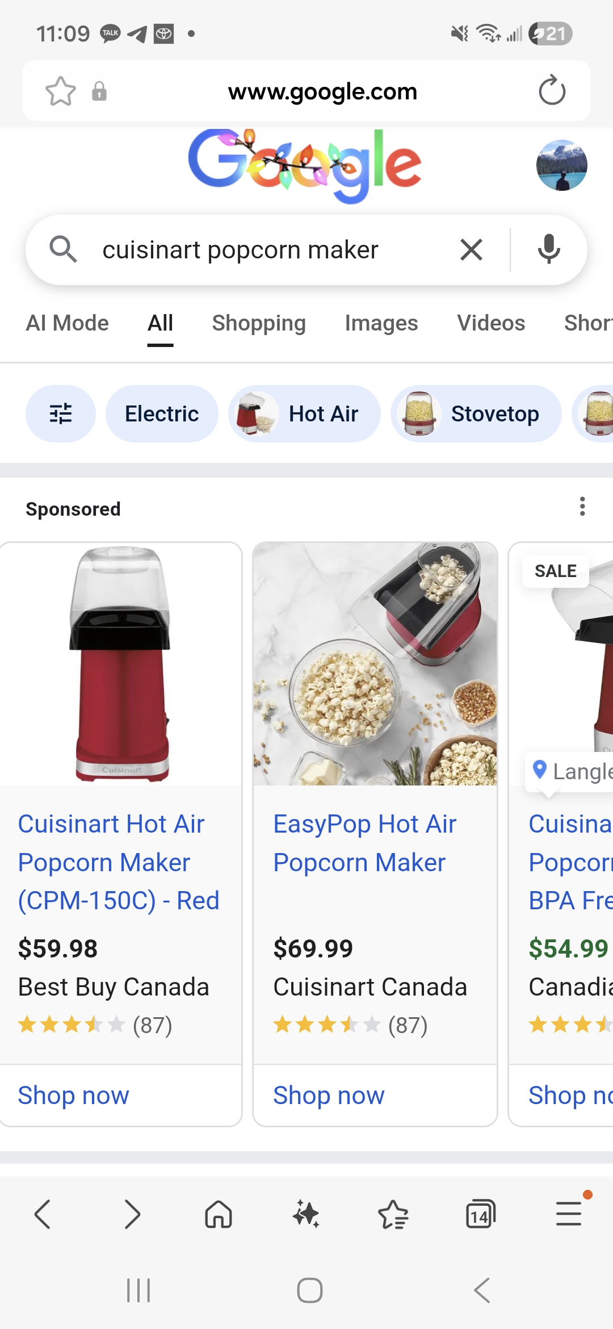
Task: Start voice search with microphone icon
Action: coord(549,250)
